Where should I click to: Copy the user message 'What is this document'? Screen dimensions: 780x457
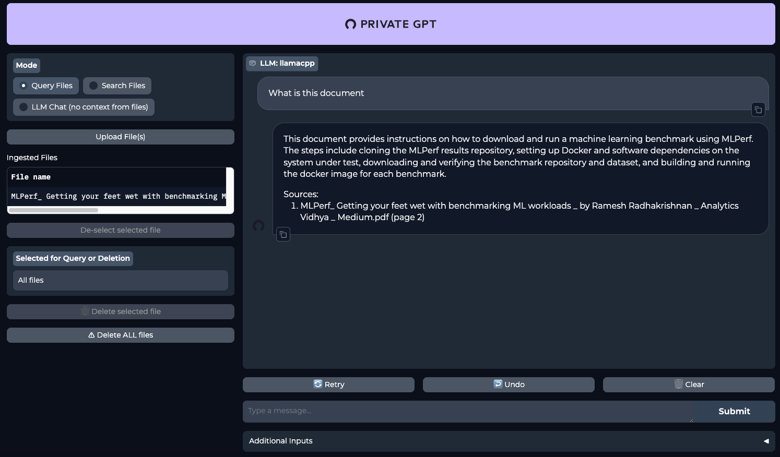758,110
